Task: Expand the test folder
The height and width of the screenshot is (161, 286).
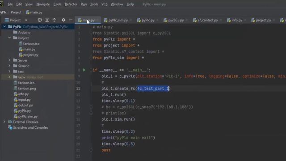Action: [9, 72]
